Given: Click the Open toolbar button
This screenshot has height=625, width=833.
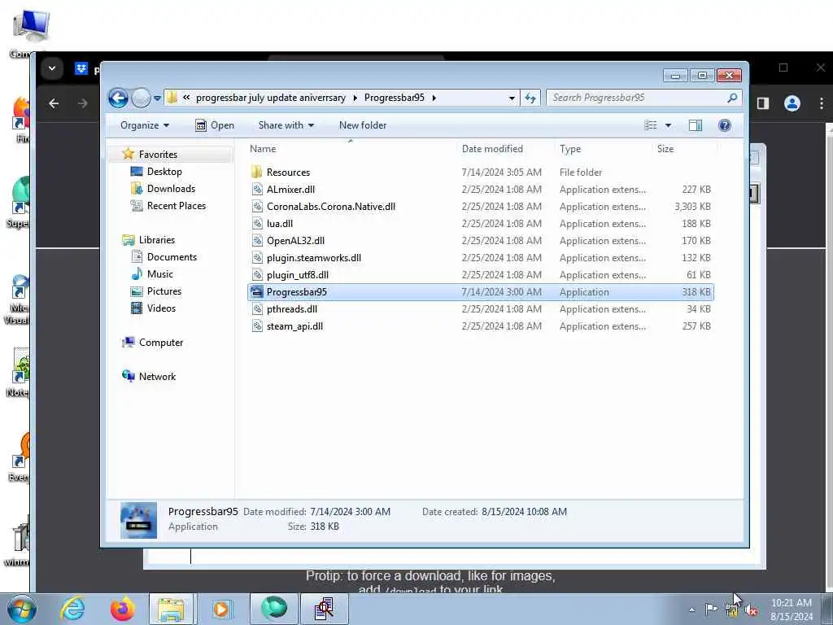Looking at the screenshot, I should pyautogui.click(x=215, y=125).
